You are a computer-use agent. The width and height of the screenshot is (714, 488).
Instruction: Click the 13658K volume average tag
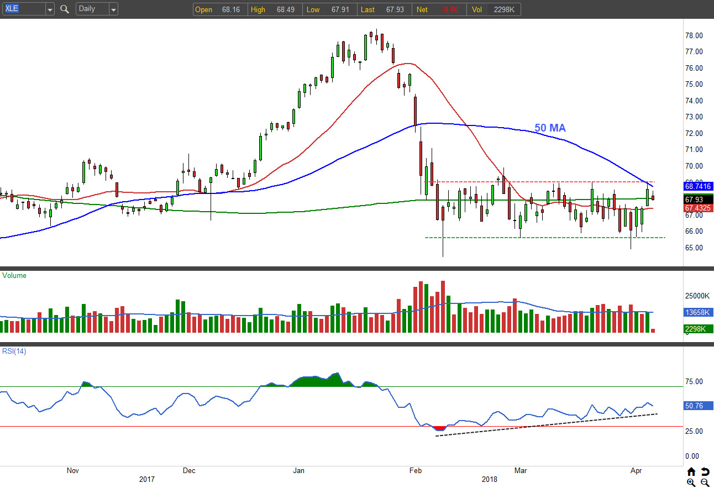click(696, 312)
